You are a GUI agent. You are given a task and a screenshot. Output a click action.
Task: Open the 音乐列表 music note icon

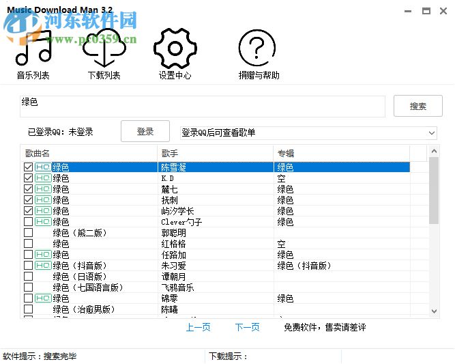point(33,48)
